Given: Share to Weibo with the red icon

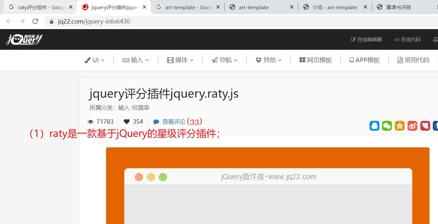Looking at the screenshot, I should 412,126.
